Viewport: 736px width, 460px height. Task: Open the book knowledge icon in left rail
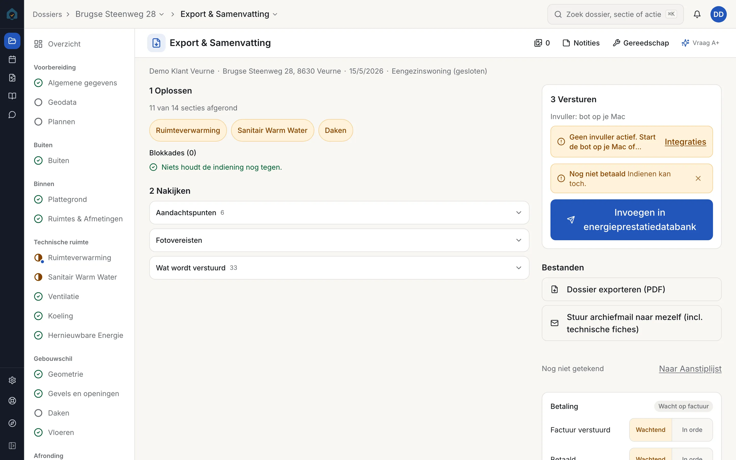click(12, 96)
